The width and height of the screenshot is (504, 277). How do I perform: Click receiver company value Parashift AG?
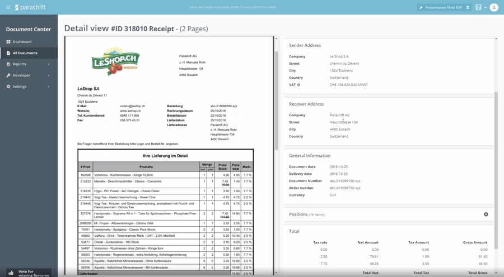(339, 115)
